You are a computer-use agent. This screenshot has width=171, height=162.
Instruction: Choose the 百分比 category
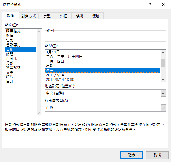coord(21,58)
